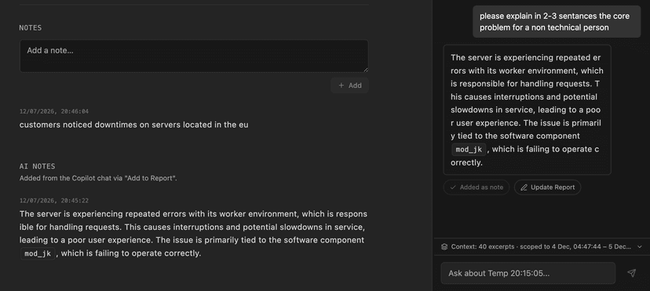Viewport: 650px width, 291px height.
Task: Click the Ask about Temp chat input
Action: (528, 273)
